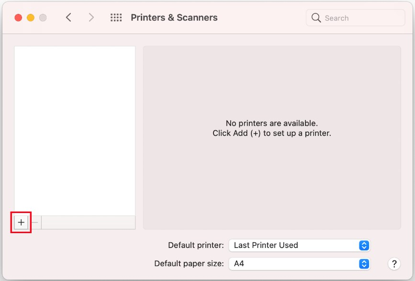Click inside the empty printers list
415x281 pixels.
pyautogui.click(x=75, y=131)
